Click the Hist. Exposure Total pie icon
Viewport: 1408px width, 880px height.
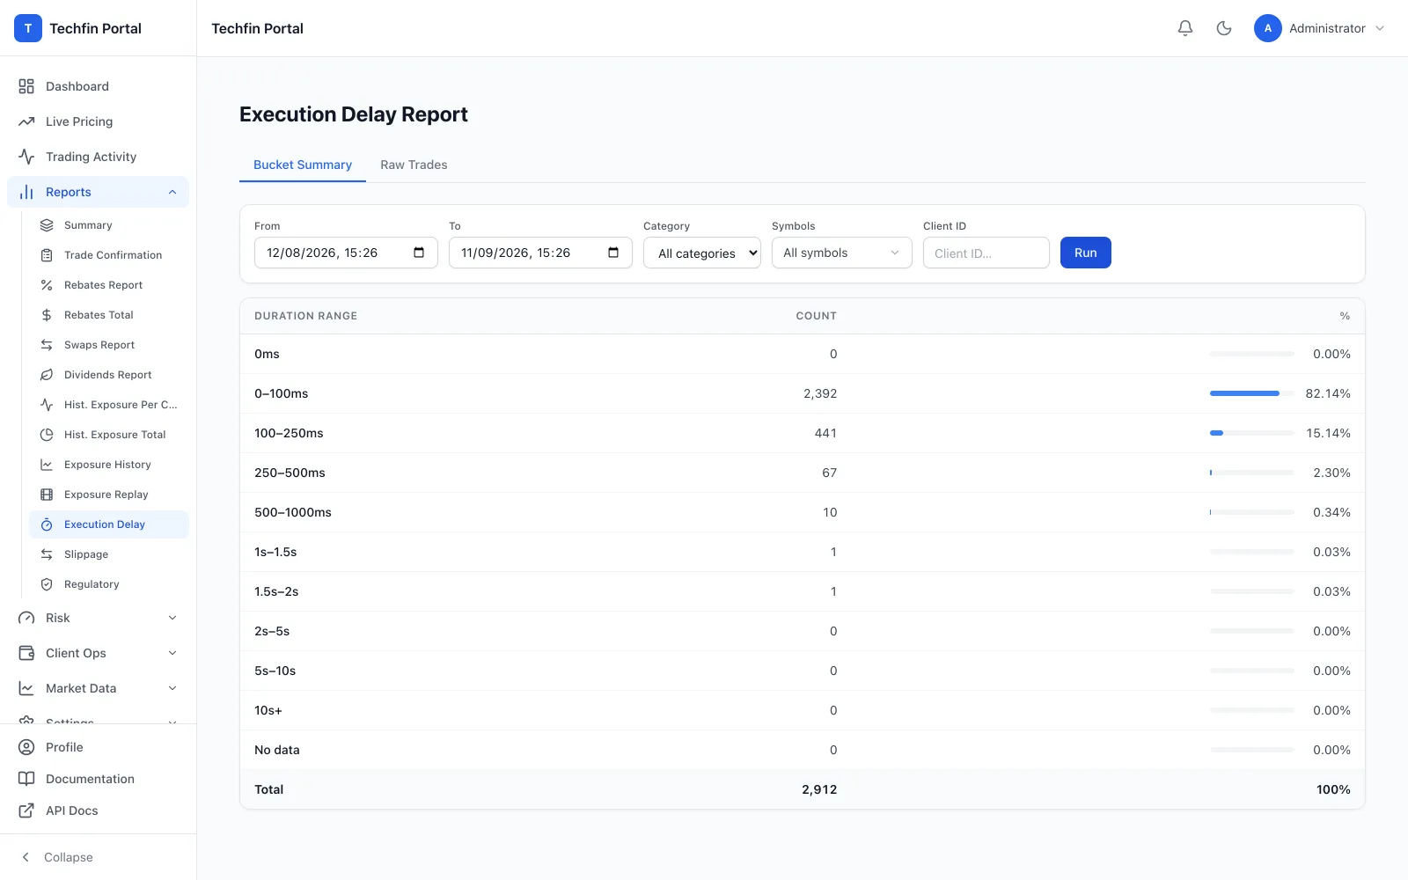(47, 435)
